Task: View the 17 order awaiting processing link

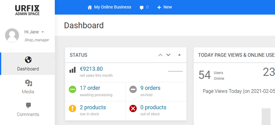Action: click(x=90, y=88)
